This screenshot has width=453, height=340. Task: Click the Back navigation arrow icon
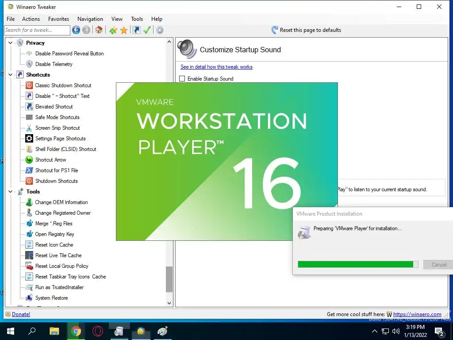[76, 30]
